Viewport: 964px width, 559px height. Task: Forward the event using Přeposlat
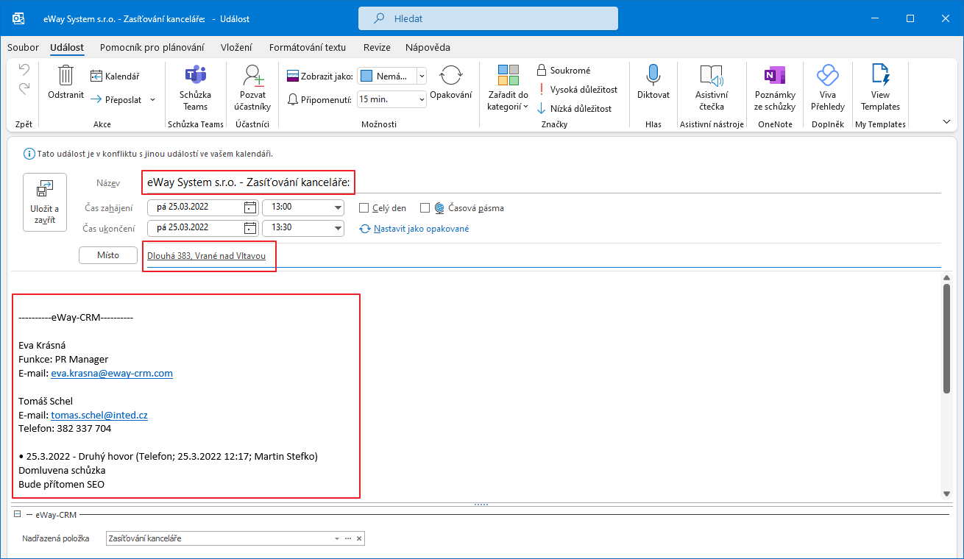click(117, 99)
